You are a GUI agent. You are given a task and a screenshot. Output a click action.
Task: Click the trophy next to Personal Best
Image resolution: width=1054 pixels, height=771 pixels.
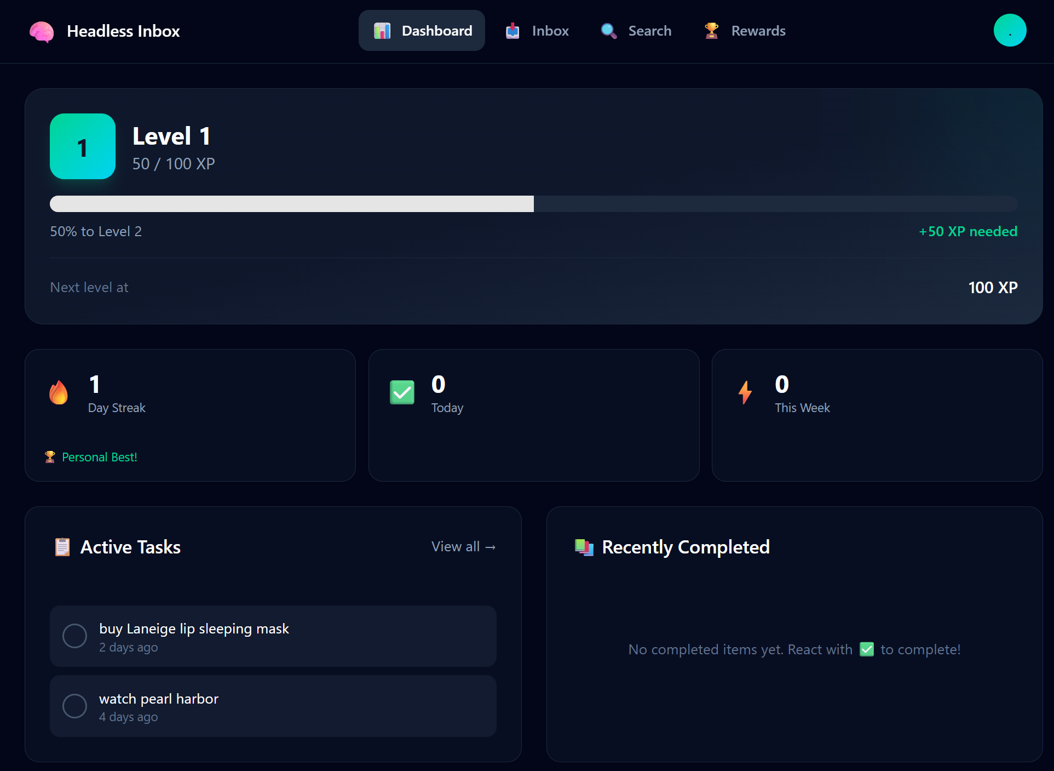click(50, 456)
